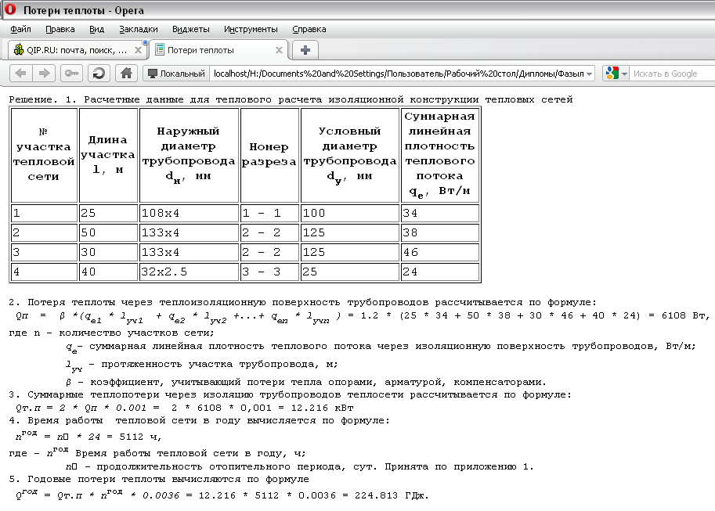This screenshot has width=715, height=511.
Task: Click the Локальный address badge
Action: 176,74
